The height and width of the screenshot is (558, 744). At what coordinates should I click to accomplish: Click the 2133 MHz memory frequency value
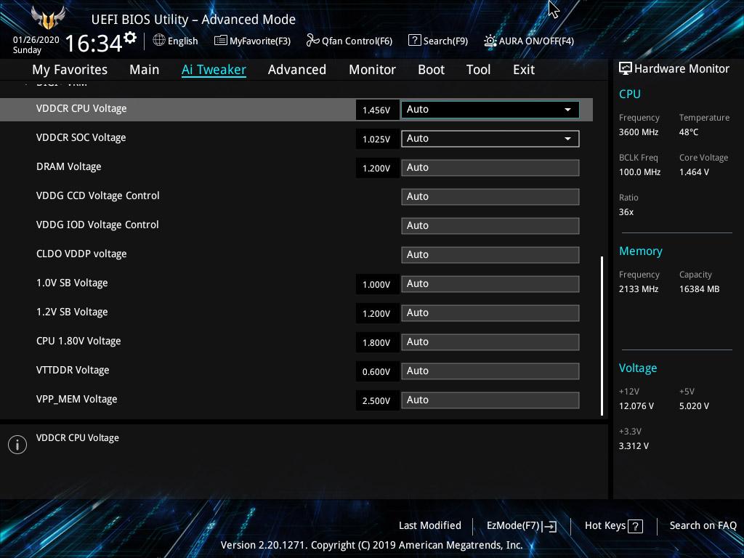coord(639,289)
